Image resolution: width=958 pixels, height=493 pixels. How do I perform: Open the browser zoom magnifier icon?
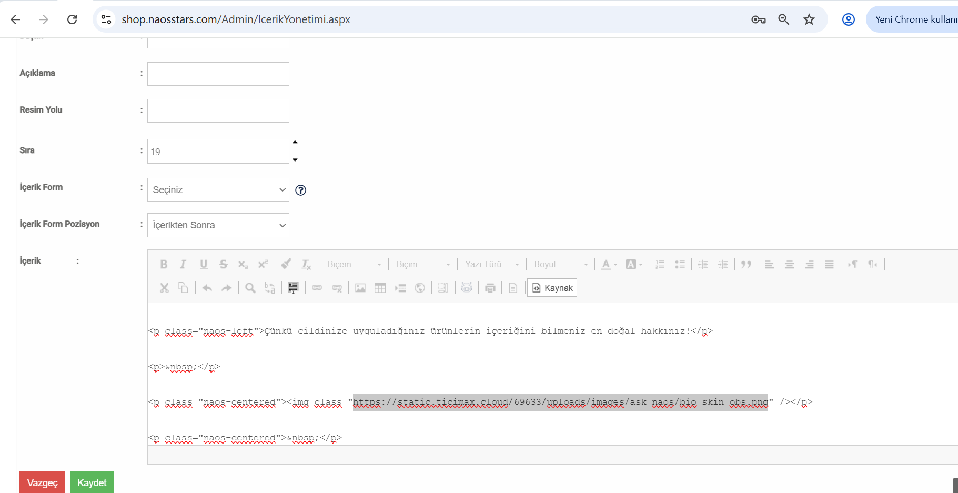point(784,19)
